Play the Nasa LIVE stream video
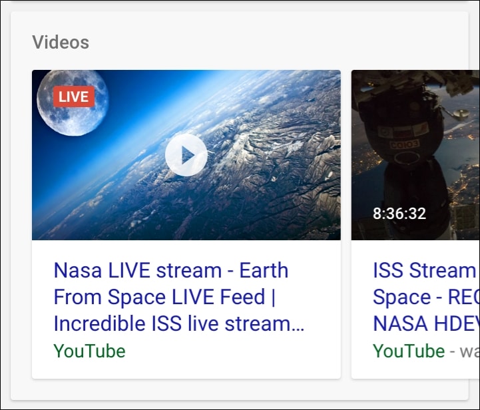 (186, 155)
